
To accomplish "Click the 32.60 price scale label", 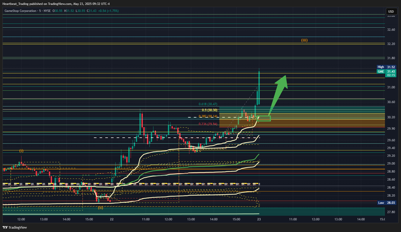I will click(391, 30).
